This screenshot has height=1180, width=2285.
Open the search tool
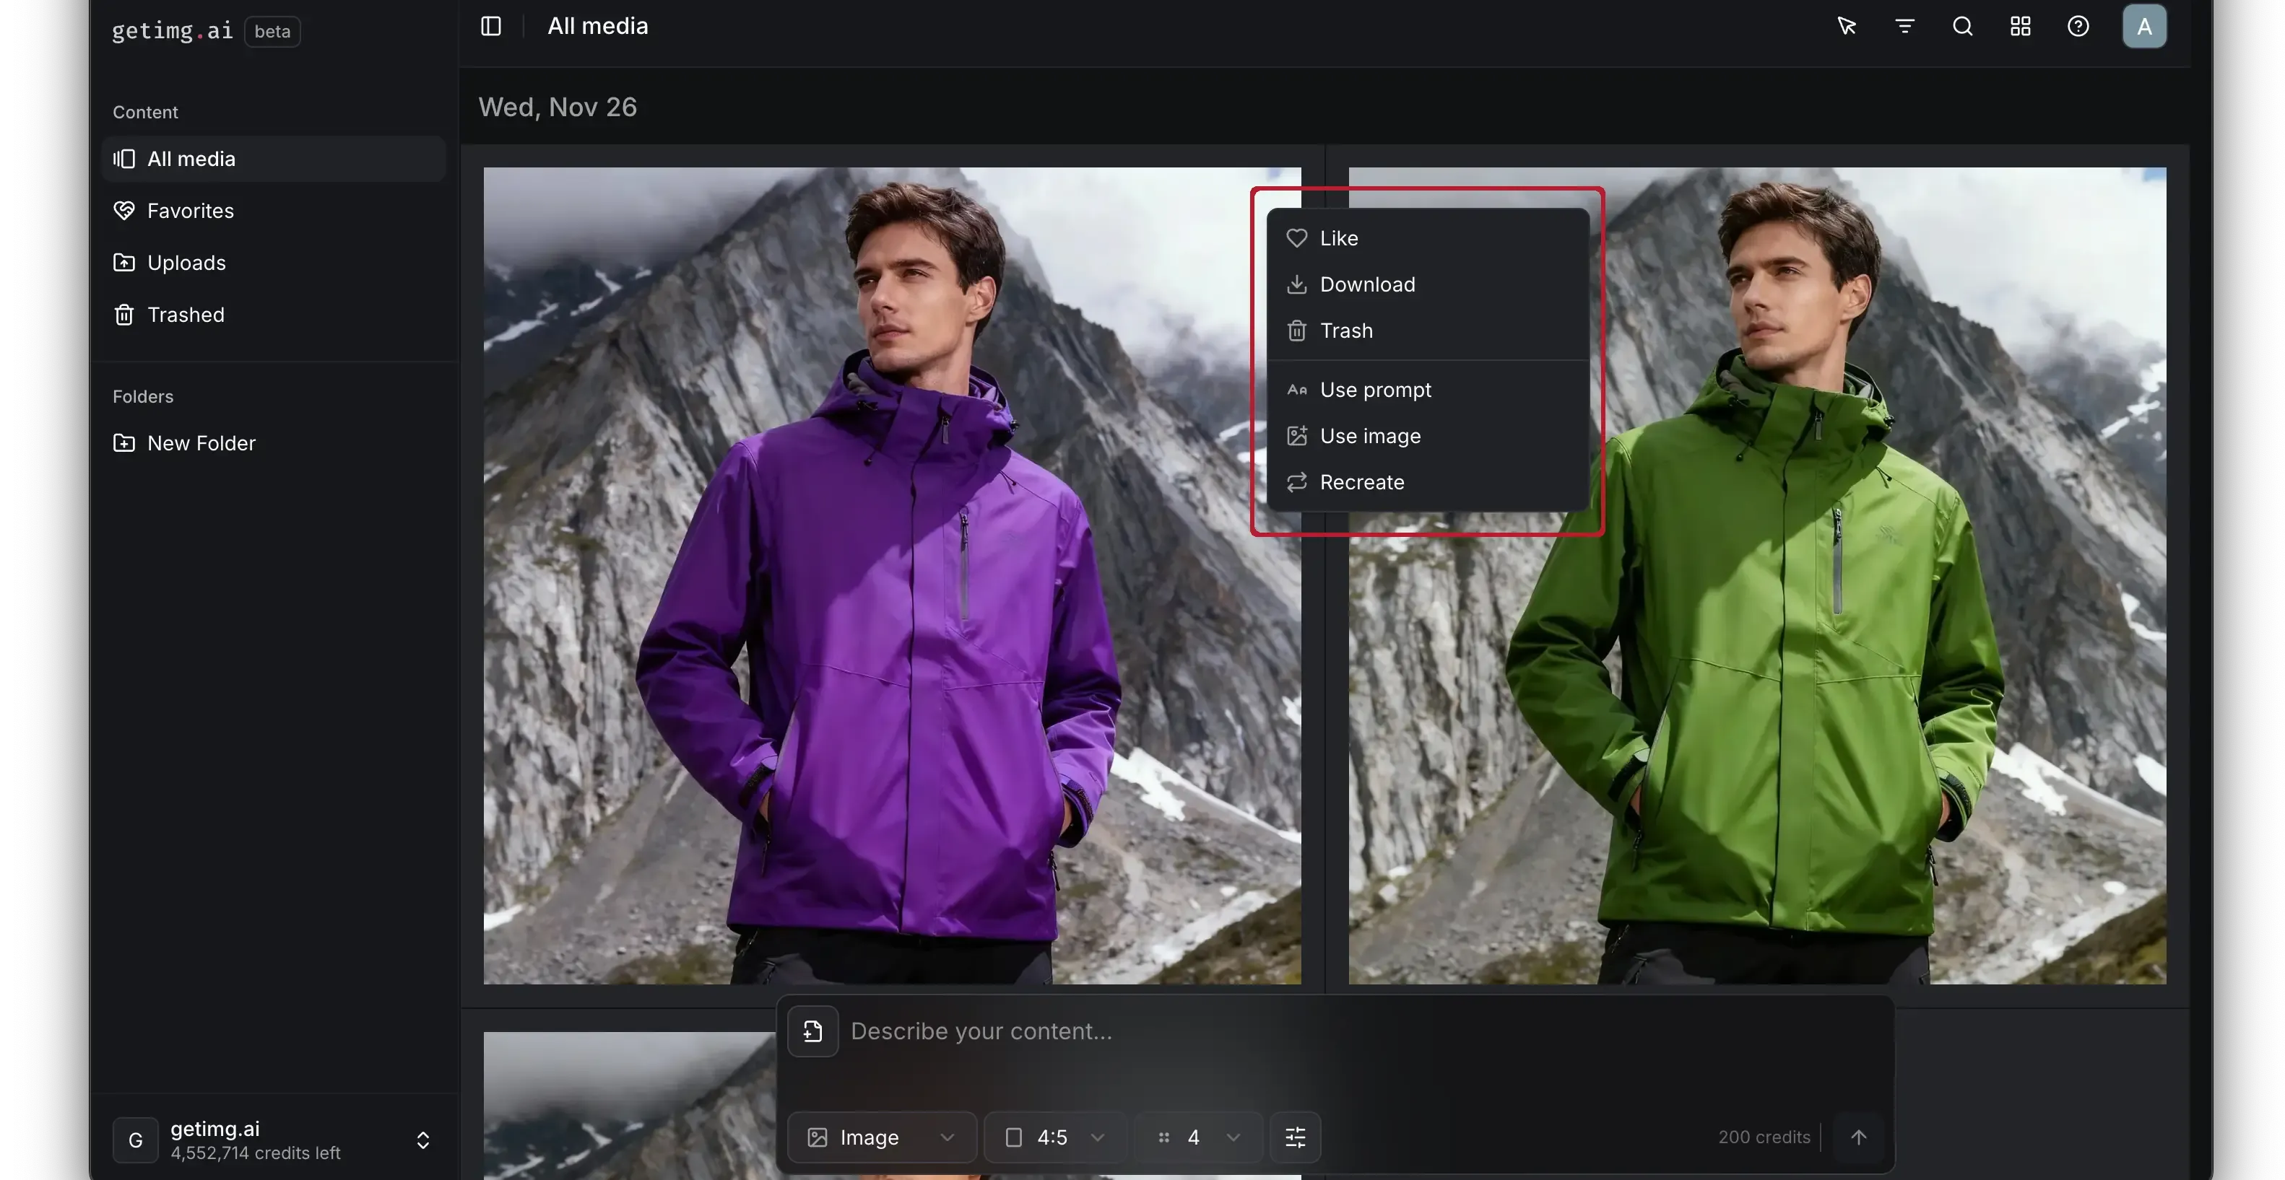[1962, 26]
